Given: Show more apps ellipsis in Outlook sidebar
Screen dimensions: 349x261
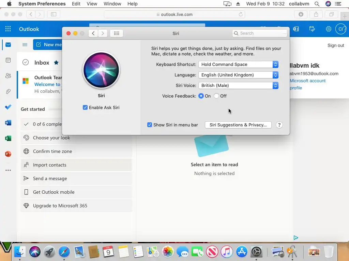Looking at the screenshot, I should coord(8,170).
